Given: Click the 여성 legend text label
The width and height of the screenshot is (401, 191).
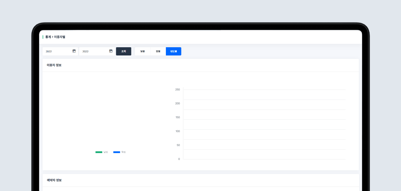Looking at the screenshot, I should 124,152.
